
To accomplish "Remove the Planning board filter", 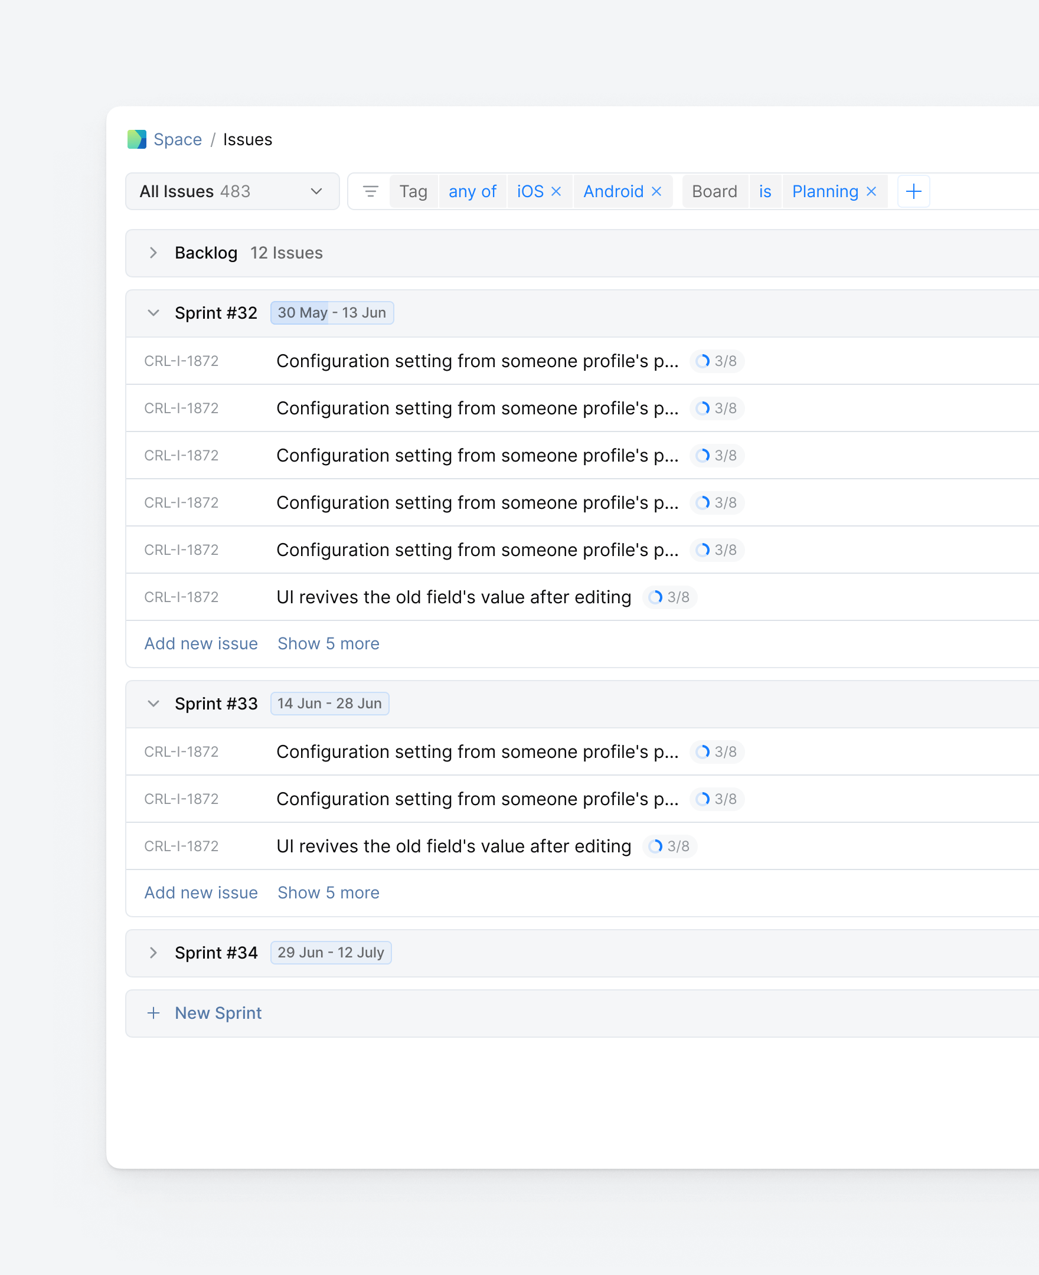I will [x=871, y=191].
